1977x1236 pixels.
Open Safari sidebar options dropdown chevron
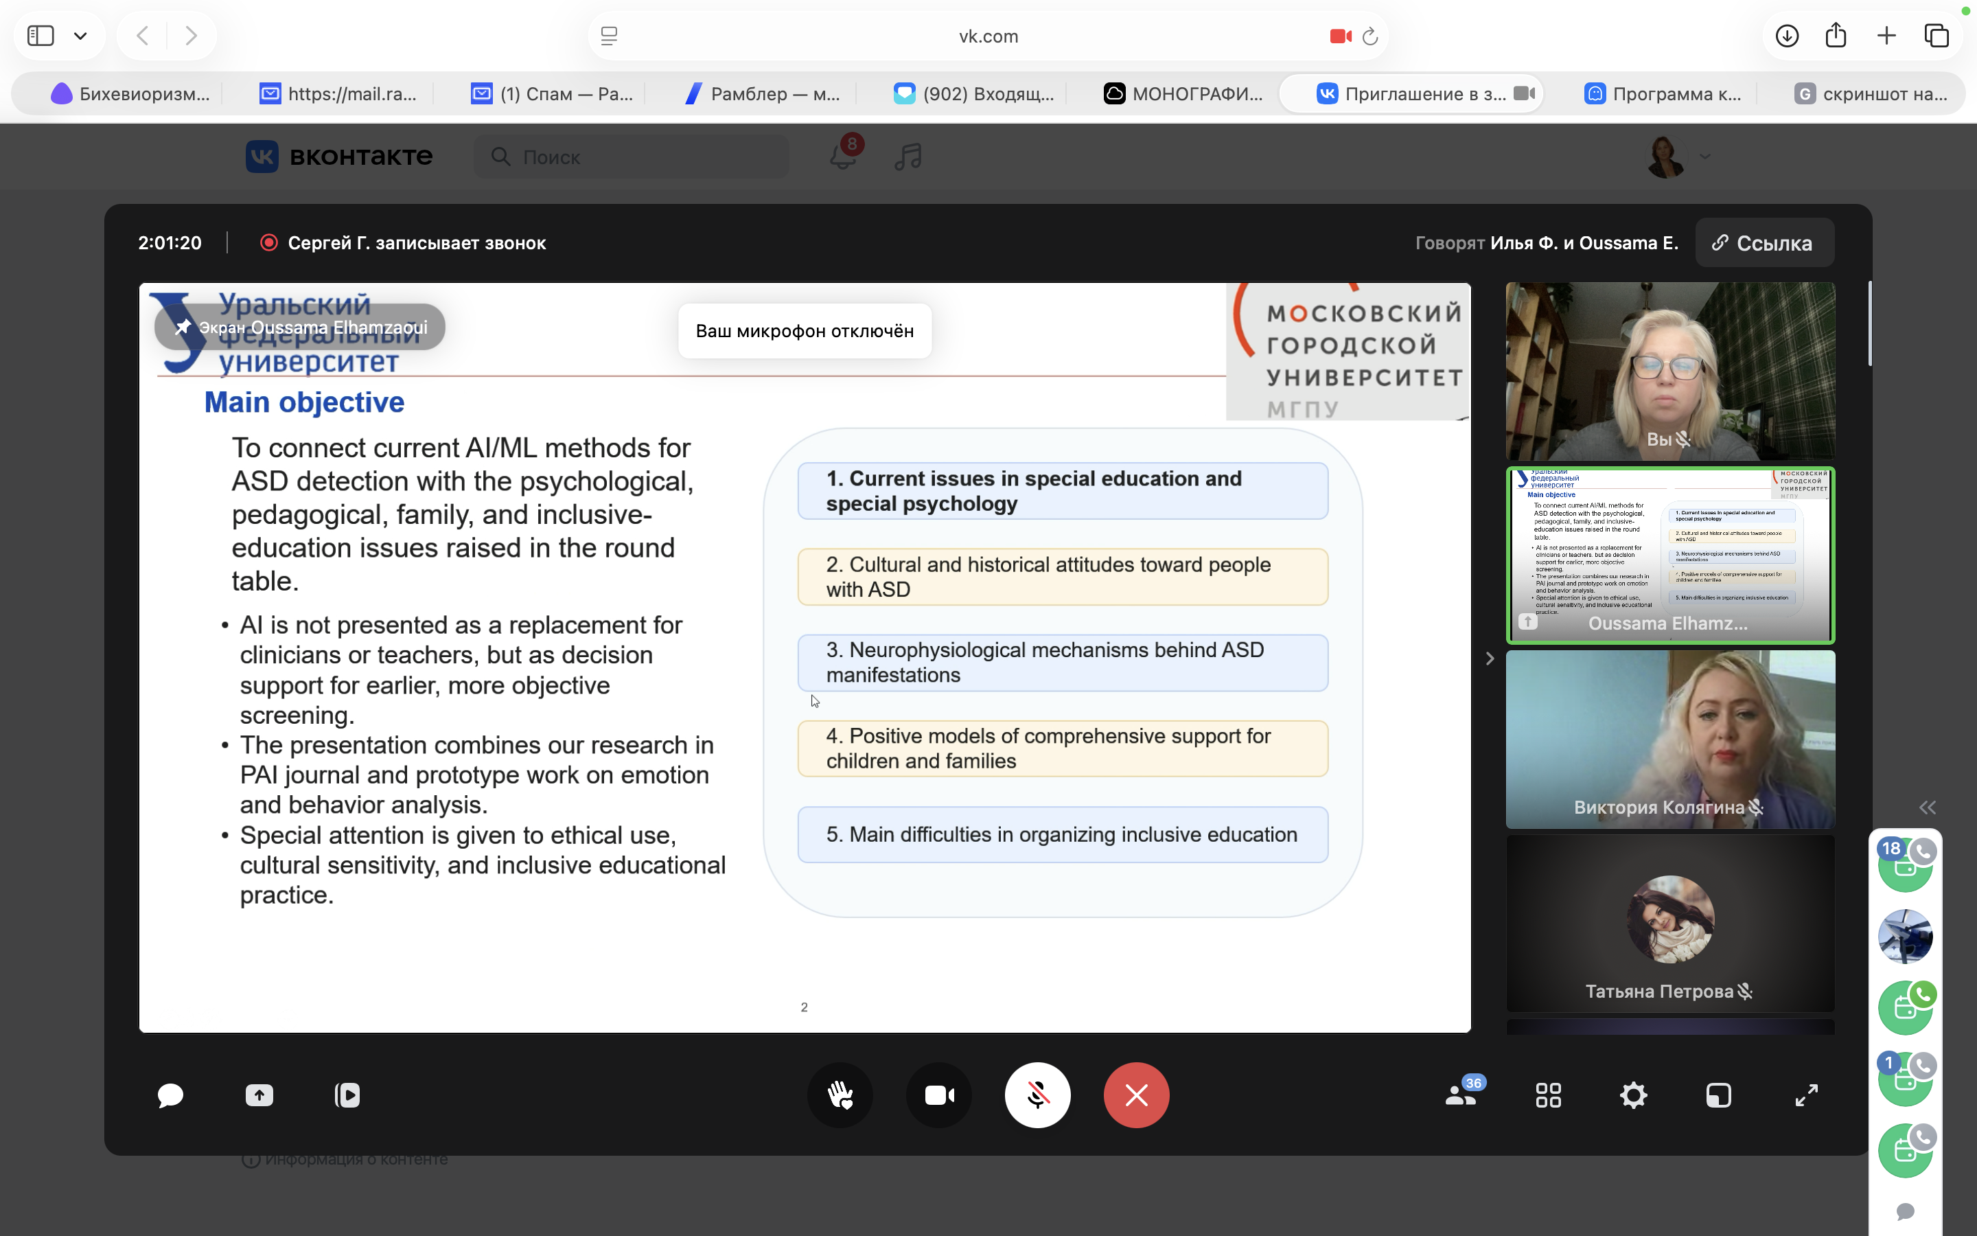[x=80, y=36]
